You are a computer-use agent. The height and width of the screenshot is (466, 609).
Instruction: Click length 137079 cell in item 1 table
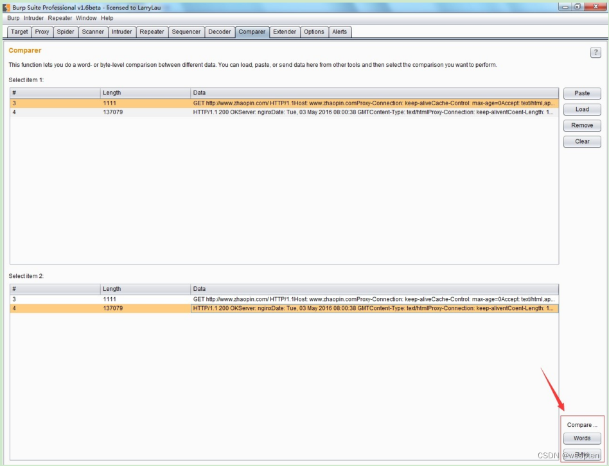coord(145,112)
